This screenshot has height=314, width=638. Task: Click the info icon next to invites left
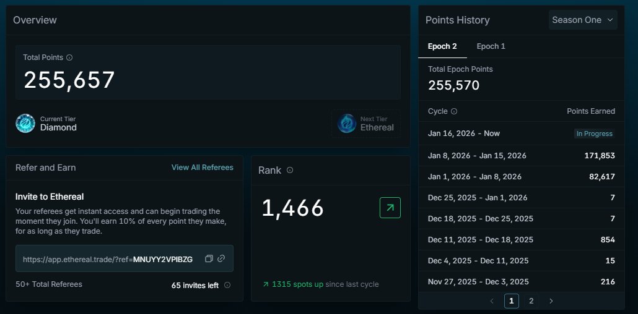pos(227,285)
